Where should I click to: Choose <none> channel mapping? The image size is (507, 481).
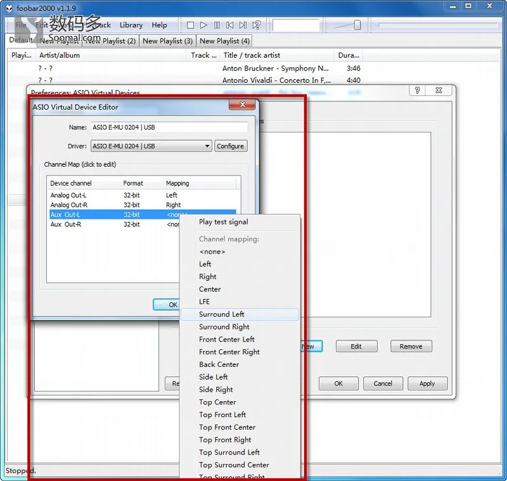[240, 252]
